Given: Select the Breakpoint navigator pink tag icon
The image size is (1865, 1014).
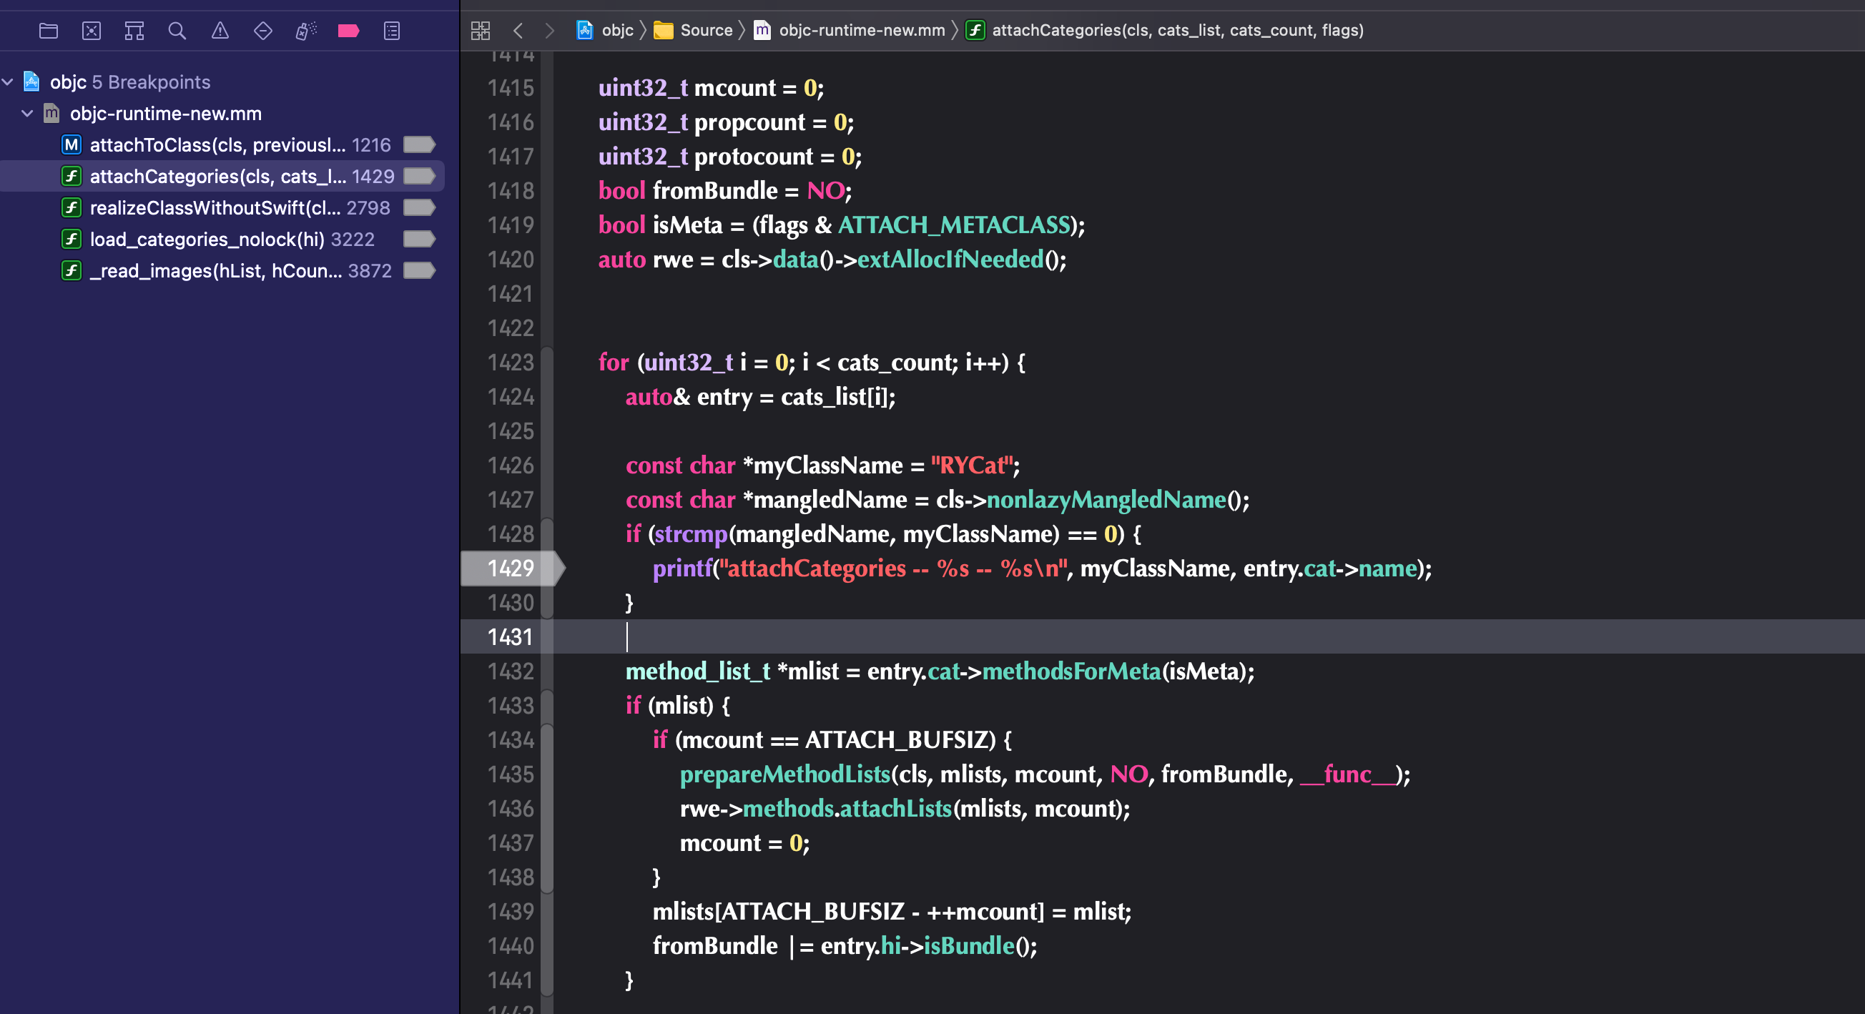Looking at the screenshot, I should tap(348, 31).
